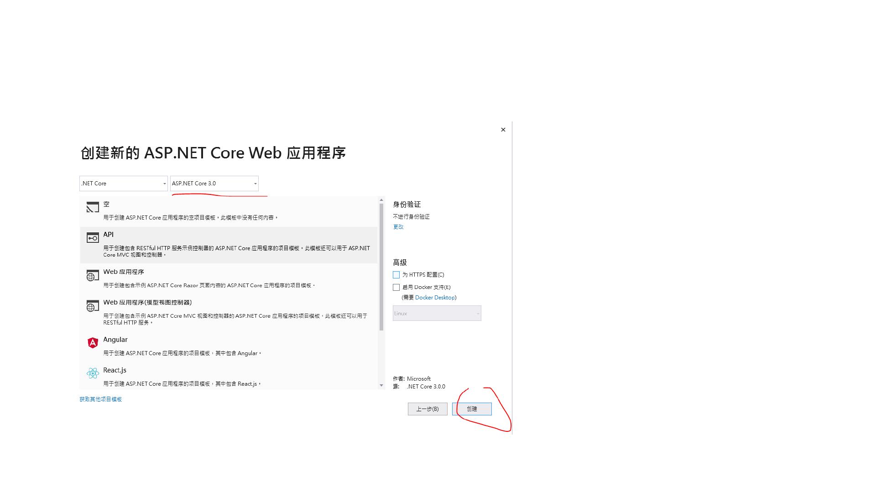
Task: Expand the ASP.NET Core 3.0 version dropdown
Action: click(214, 184)
